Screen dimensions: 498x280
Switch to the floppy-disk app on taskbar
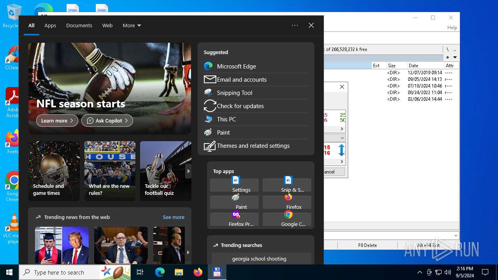pos(217,272)
